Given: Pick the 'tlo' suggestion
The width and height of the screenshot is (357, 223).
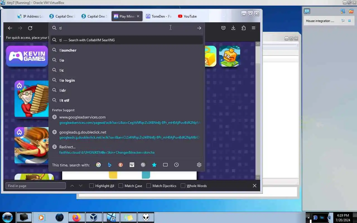Looking at the screenshot, I should tap(127, 60).
